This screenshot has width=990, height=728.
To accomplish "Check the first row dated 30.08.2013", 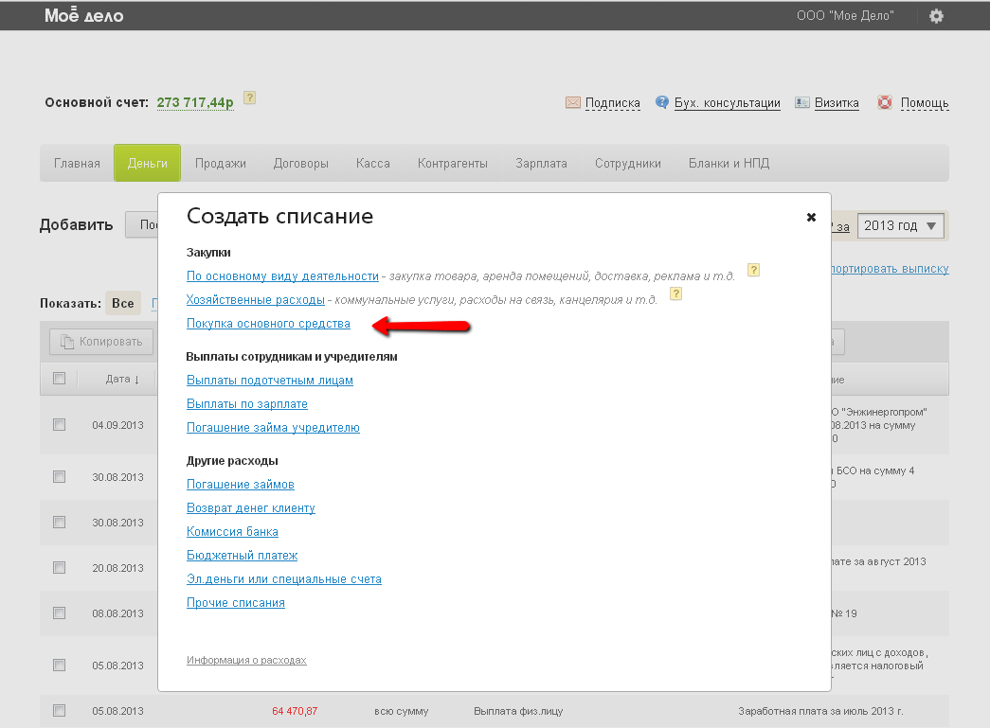I will (60, 477).
